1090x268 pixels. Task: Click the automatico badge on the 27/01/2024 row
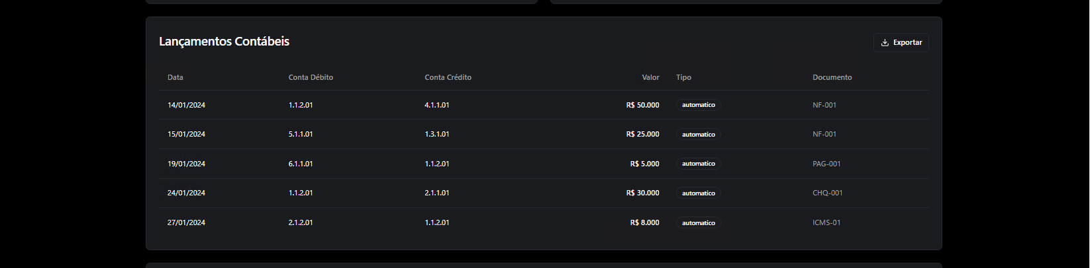pos(699,223)
